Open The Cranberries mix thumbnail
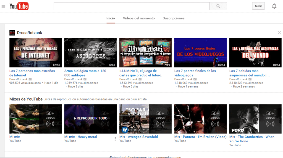The height and width of the screenshot is (158, 283). (255, 119)
